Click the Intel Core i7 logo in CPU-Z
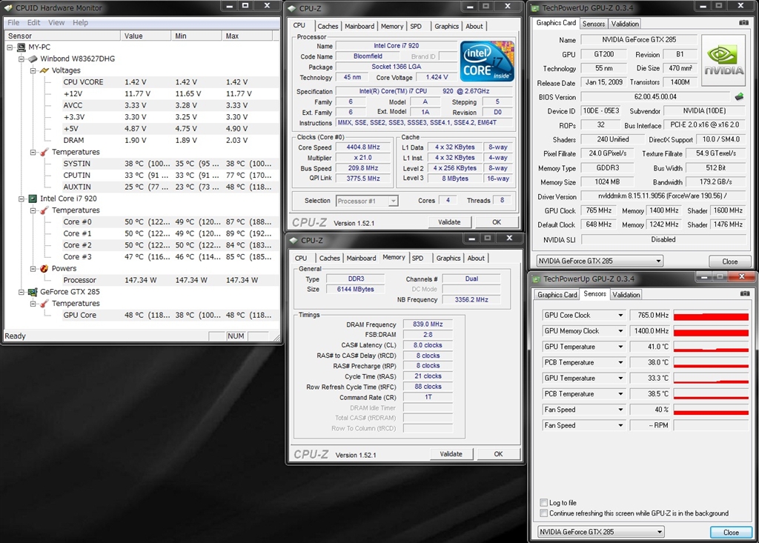The image size is (759, 543). coord(487,61)
